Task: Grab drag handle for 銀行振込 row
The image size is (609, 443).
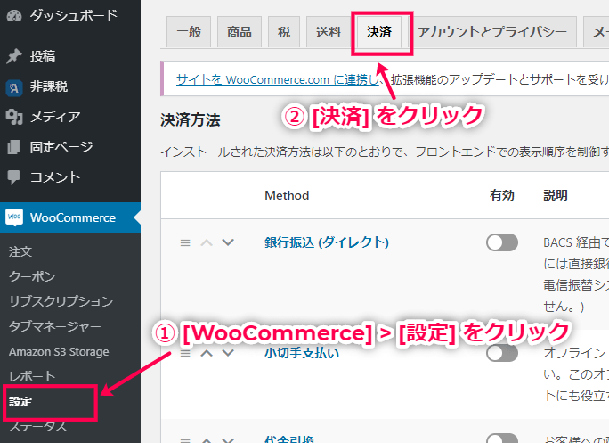Action: tap(185, 243)
